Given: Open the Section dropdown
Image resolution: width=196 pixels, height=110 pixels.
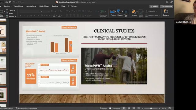Looking at the screenshot, I should (11, 16).
